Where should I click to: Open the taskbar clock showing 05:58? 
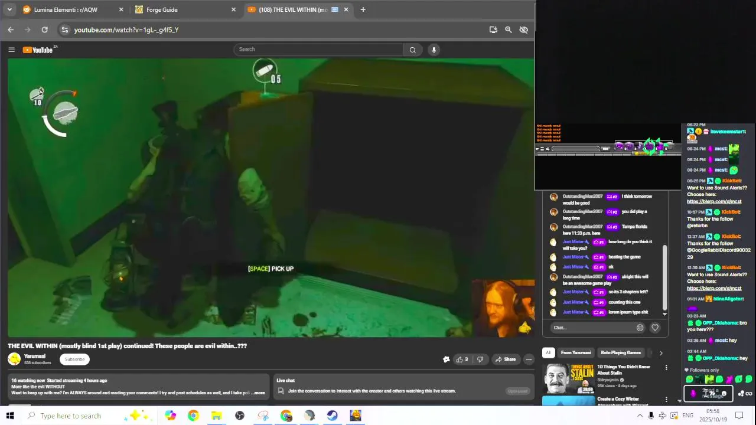(x=713, y=416)
